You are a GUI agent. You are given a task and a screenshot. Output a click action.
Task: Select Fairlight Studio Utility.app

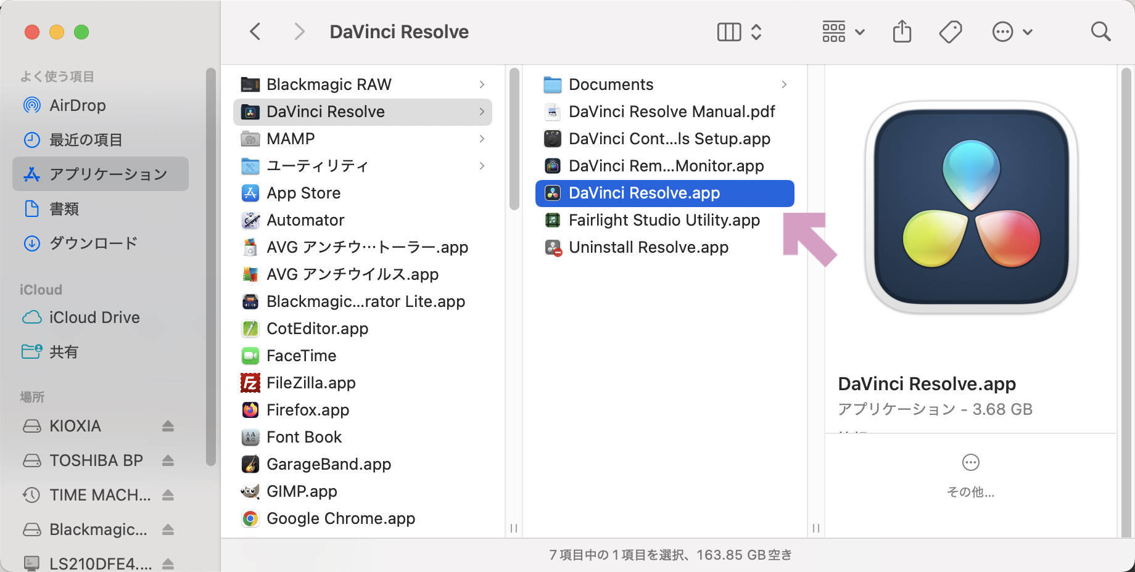[664, 220]
